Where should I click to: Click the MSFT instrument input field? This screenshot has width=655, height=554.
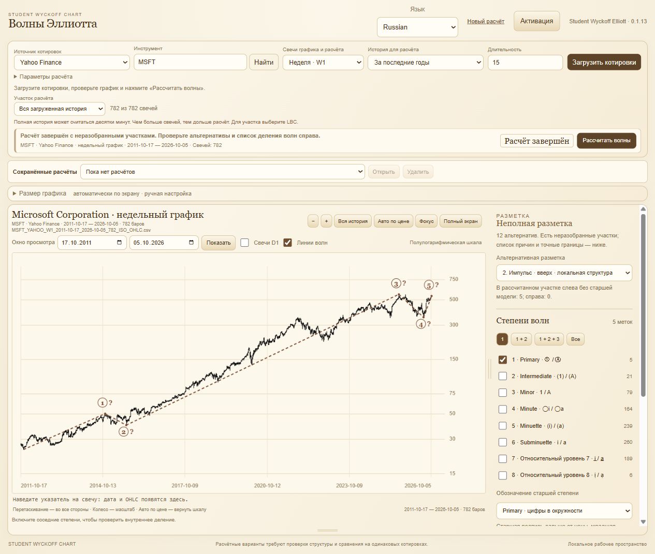tap(190, 62)
